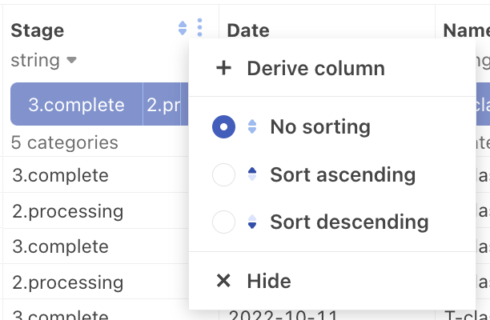The height and width of the screenshot is (320, 490).
Task: Click the first 3.complete row cell
Action: 60,175
